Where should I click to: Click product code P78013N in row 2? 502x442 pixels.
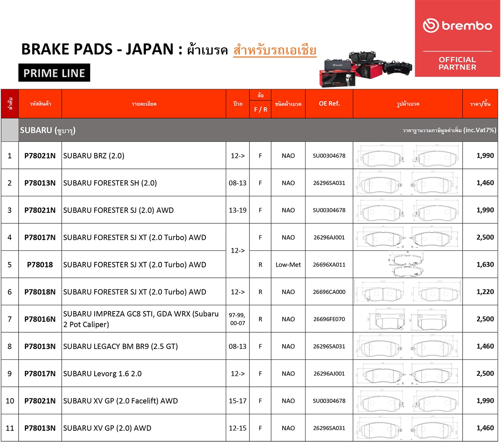click(x=40, y=183)
